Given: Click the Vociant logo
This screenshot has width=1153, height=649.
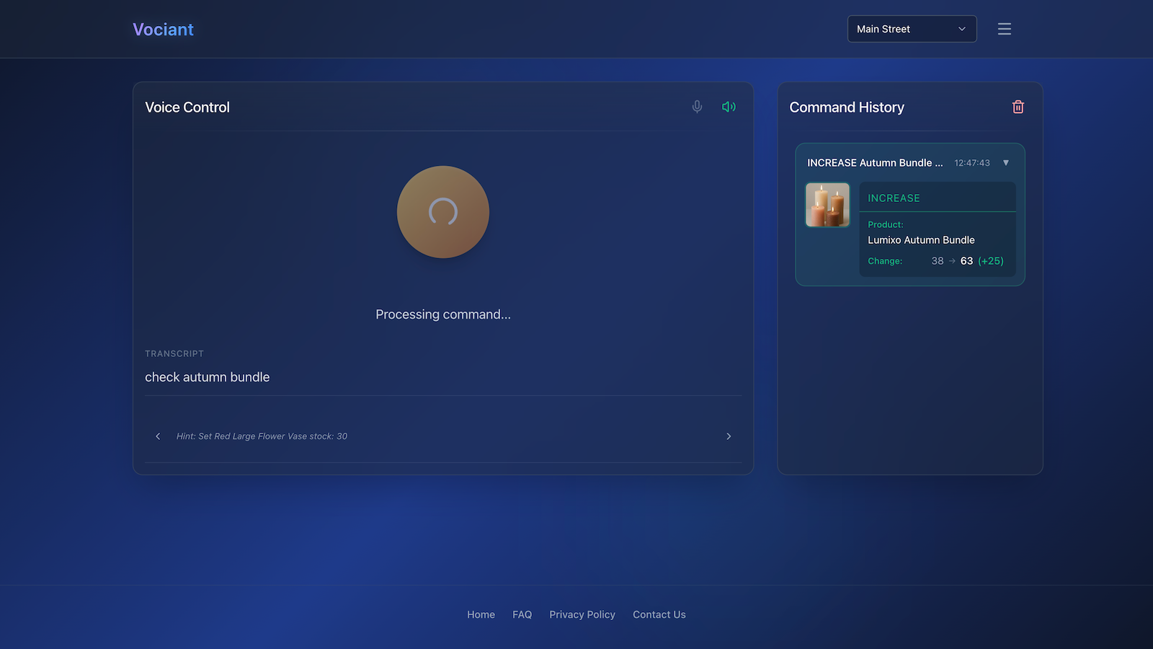Looking at the screenshot, I should 163,30.
